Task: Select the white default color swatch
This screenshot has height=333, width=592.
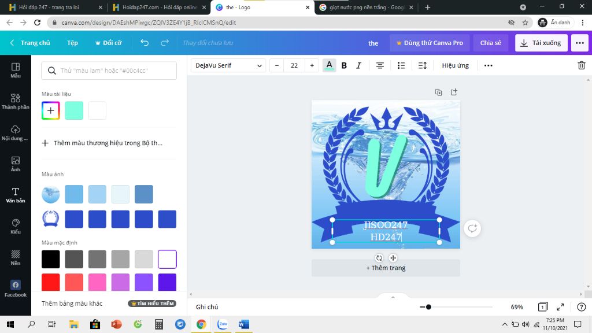Action: [167, 260]
